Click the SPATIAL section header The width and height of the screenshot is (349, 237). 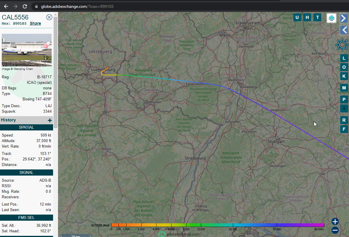[27, 128]
